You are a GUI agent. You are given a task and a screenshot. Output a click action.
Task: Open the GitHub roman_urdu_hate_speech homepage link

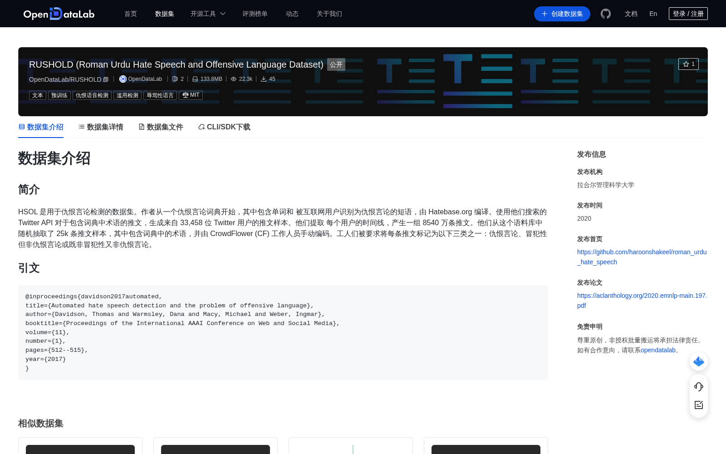(642, 257)
